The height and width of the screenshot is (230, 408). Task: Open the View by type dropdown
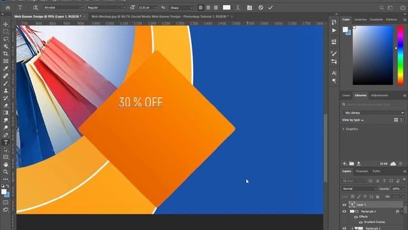coord(353,120)
